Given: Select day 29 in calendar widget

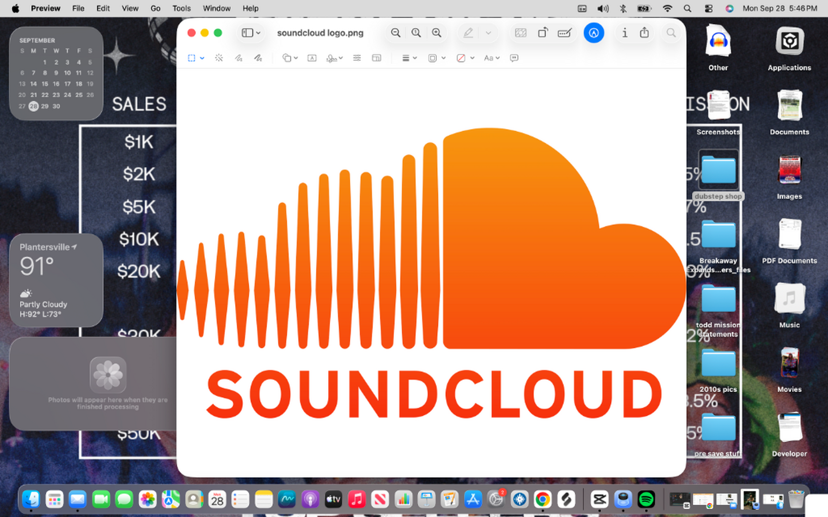Looking at the screenshot, I should (x=45, y=106).
